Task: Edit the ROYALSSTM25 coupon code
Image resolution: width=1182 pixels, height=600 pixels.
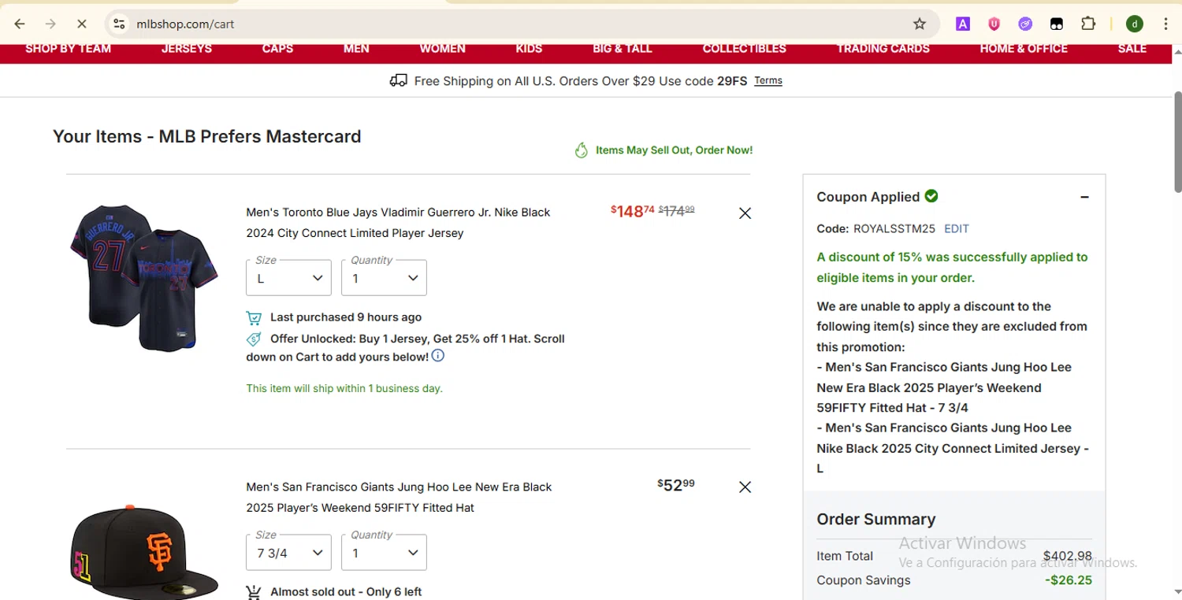Action: 957,228
